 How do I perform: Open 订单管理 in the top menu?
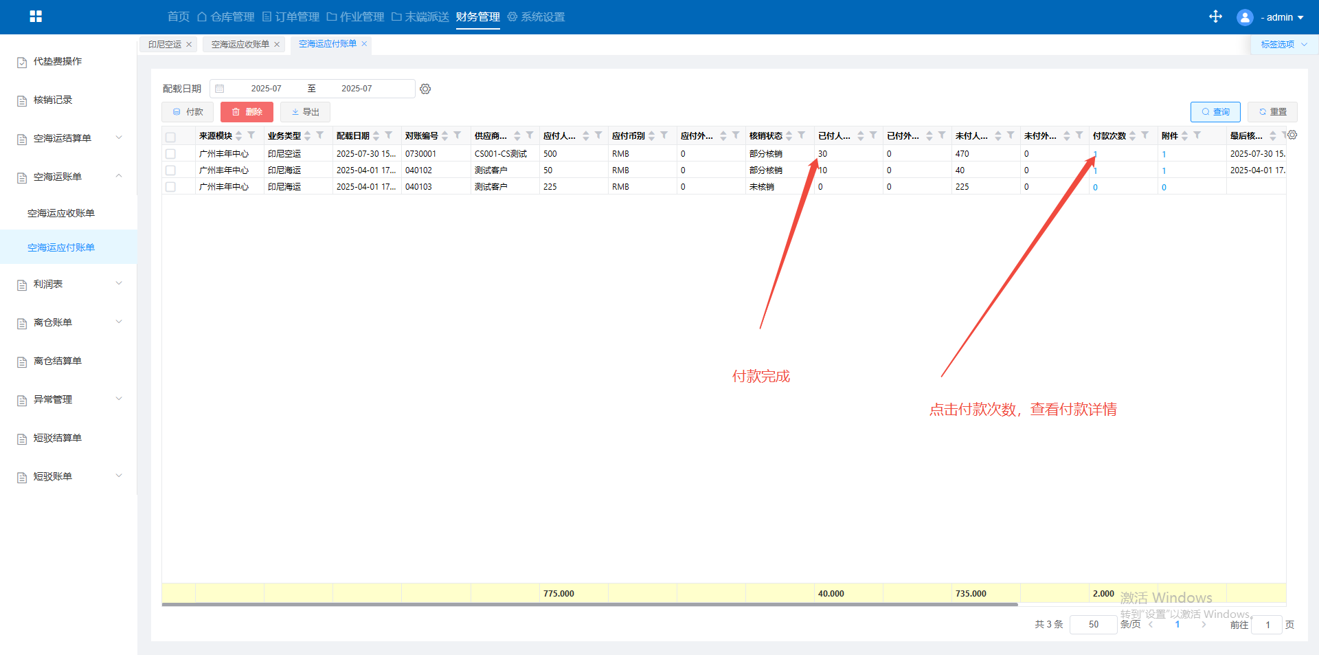(x=291, y=16)
